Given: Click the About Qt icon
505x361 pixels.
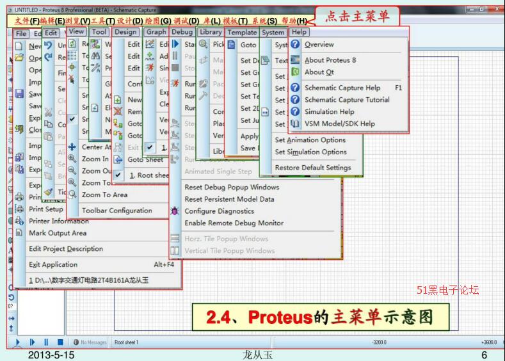Looking at the screenshot, I should tap(295, 72).
